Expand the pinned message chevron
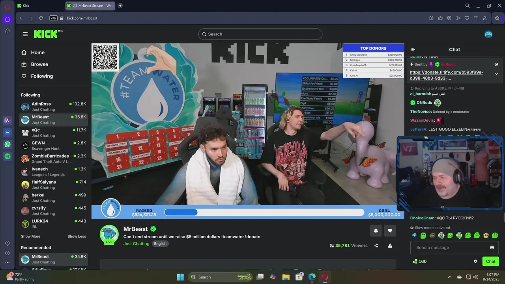 (496, 74)
